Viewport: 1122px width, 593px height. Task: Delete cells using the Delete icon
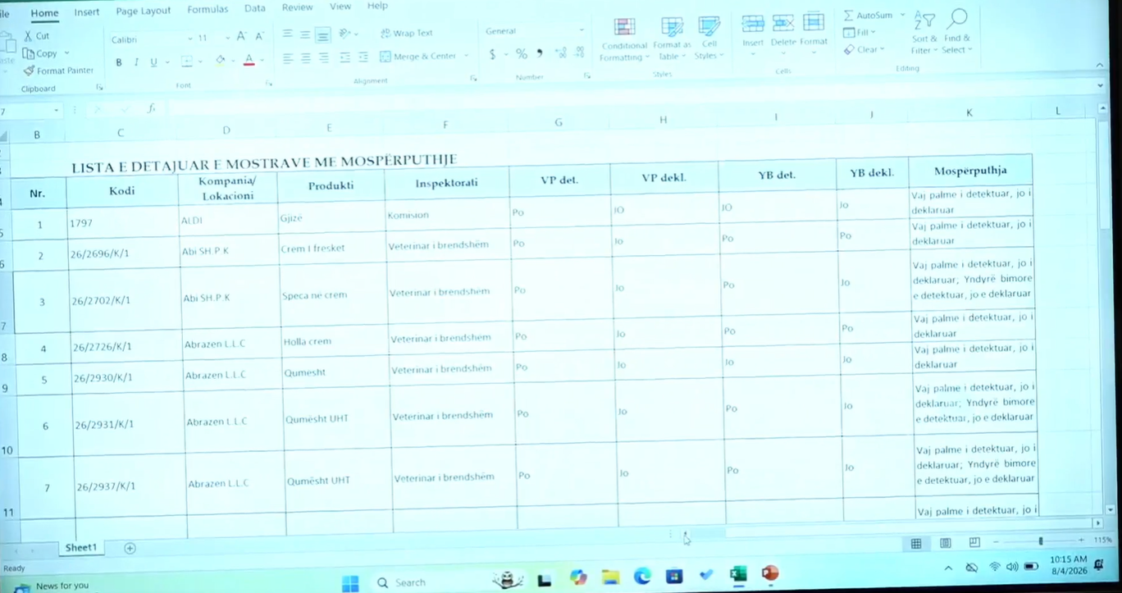pyautogui.click(x=783, y=23)
